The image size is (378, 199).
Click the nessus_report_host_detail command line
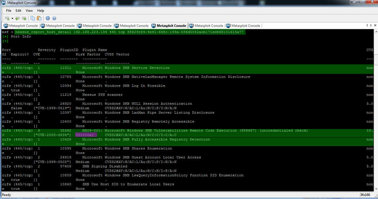coord(129,32)
